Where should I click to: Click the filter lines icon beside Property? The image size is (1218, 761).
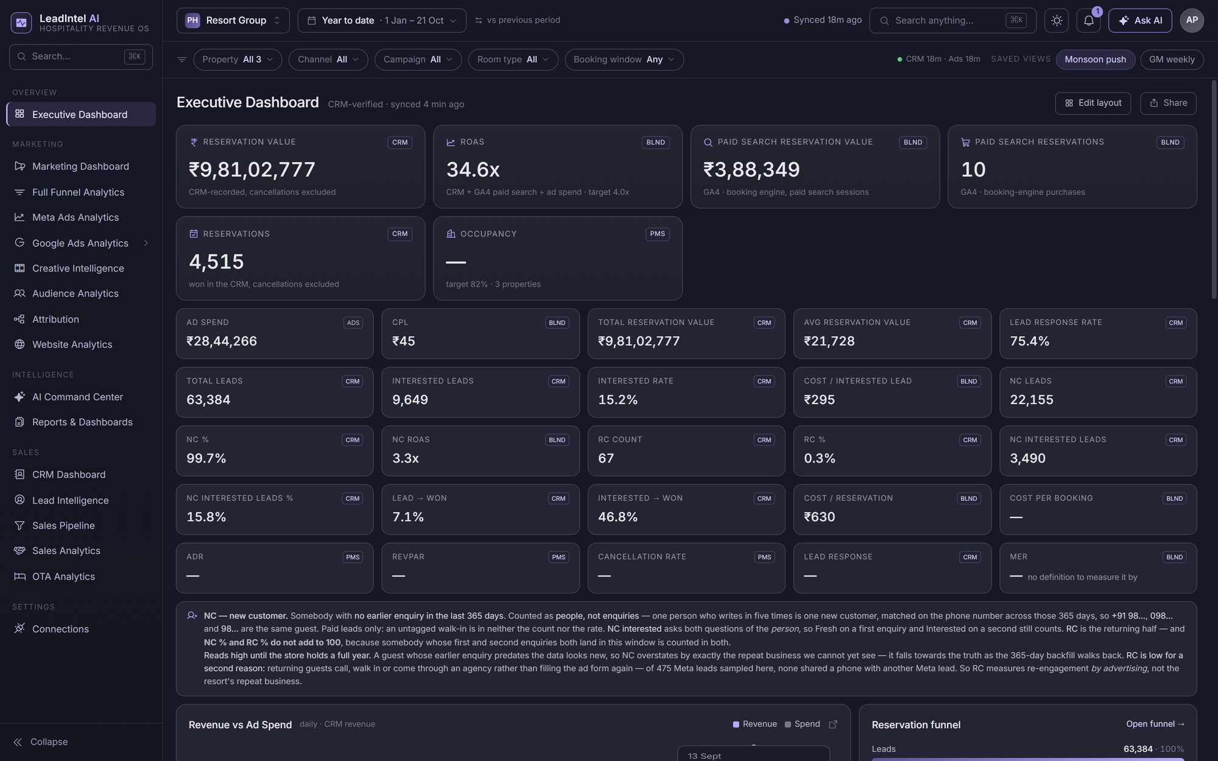tap(181, 60)
